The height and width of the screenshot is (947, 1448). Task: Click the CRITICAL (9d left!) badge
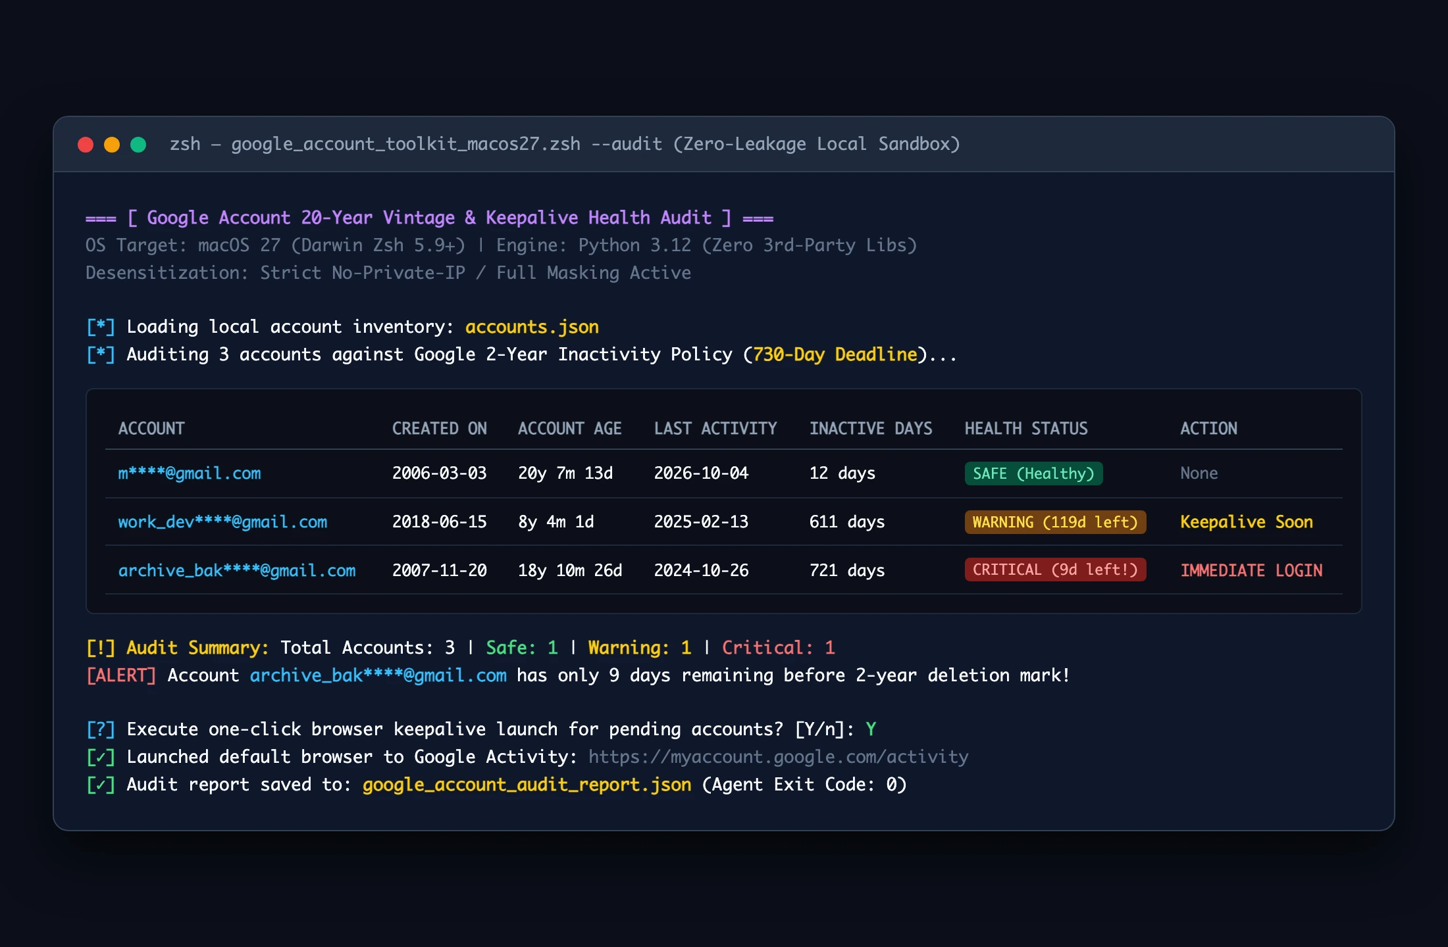(x=1055, y=570)
